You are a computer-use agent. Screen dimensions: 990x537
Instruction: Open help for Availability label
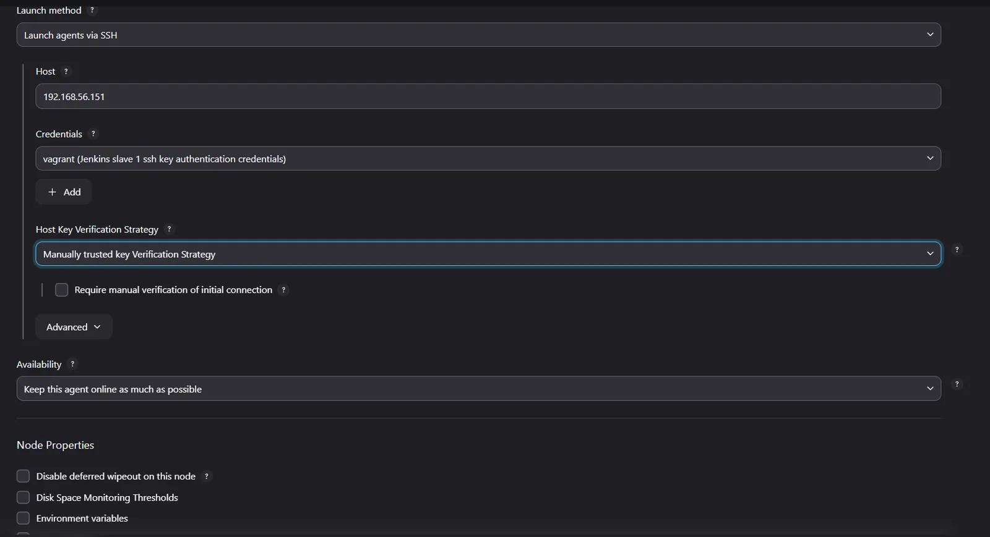click(72, 364)
